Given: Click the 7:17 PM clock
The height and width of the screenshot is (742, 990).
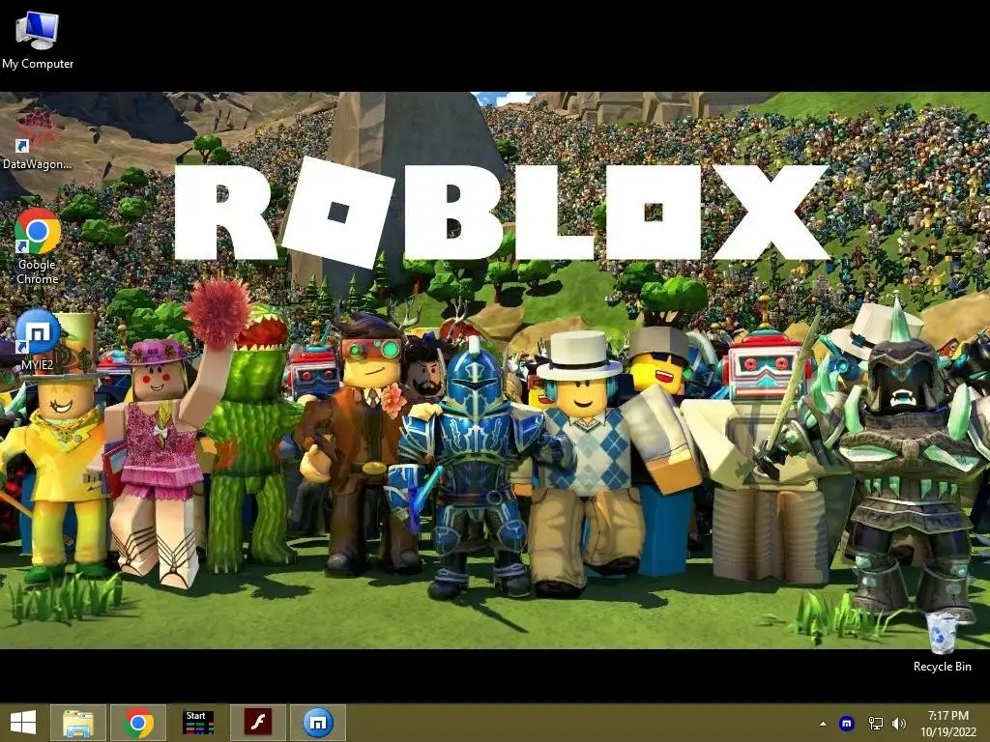Looking at the screenshot, I should [947, 716].
